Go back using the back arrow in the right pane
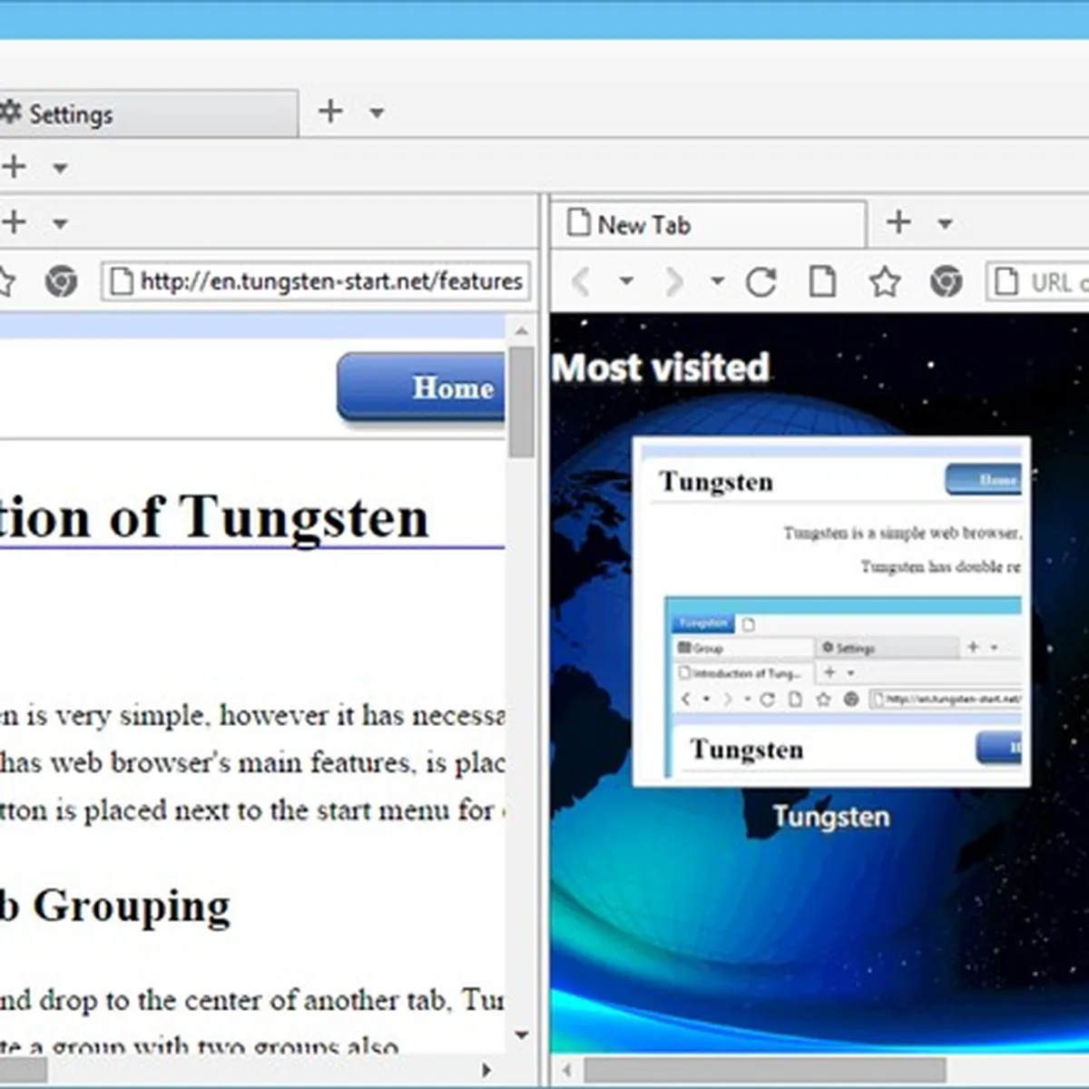1089x1089 pixels. [x=582, y=282]
